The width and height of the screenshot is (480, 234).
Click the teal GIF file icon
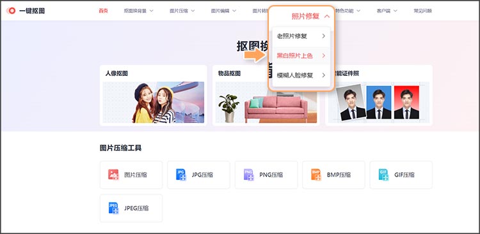pos(383,175)
